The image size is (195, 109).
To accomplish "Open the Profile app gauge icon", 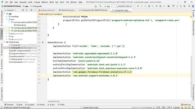I will (x=157, y=6).
